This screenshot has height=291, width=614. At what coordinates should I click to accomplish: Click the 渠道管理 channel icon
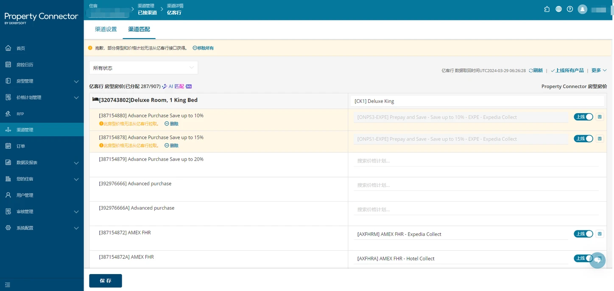(8, 130)
